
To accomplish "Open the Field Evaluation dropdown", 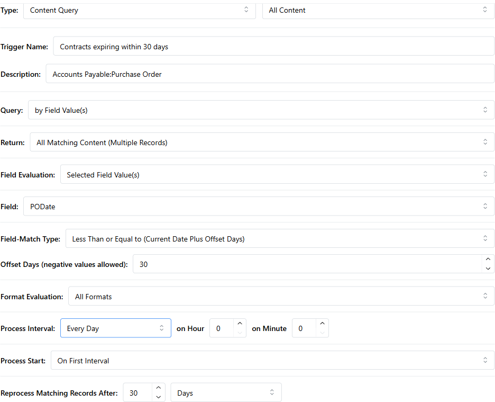I will tap(277, 174).
